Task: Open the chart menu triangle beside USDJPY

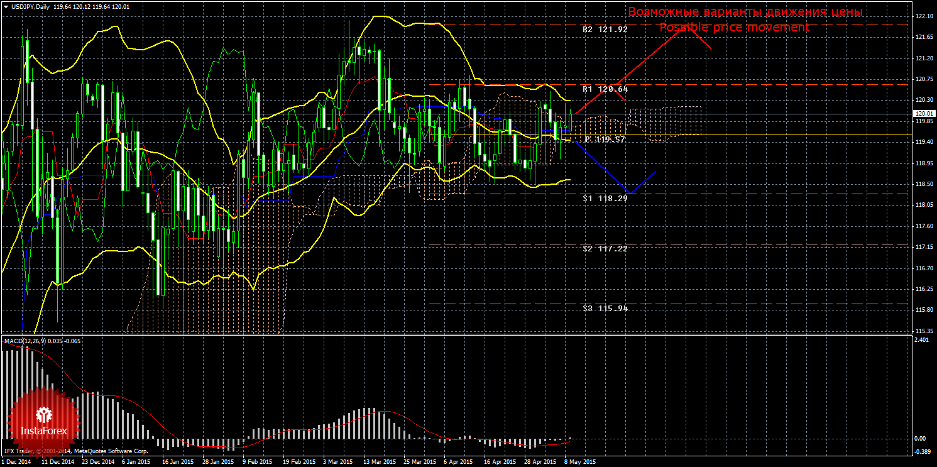Action: point(5,6)
